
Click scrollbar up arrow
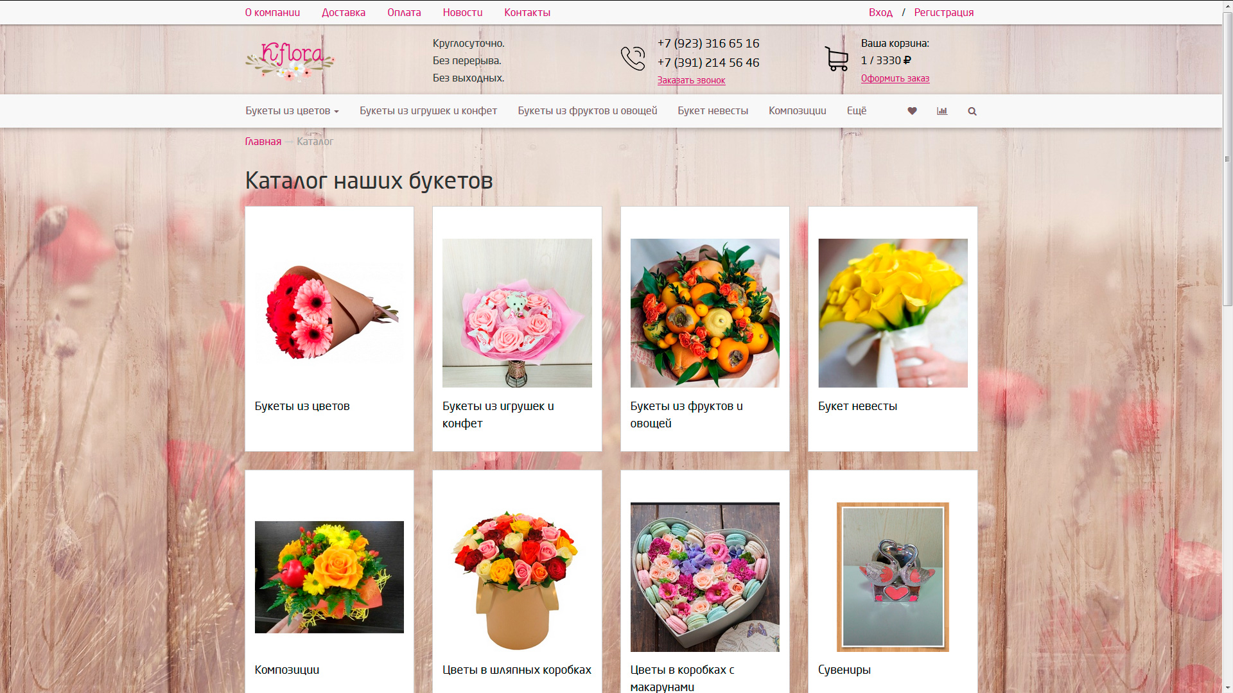1227,6
